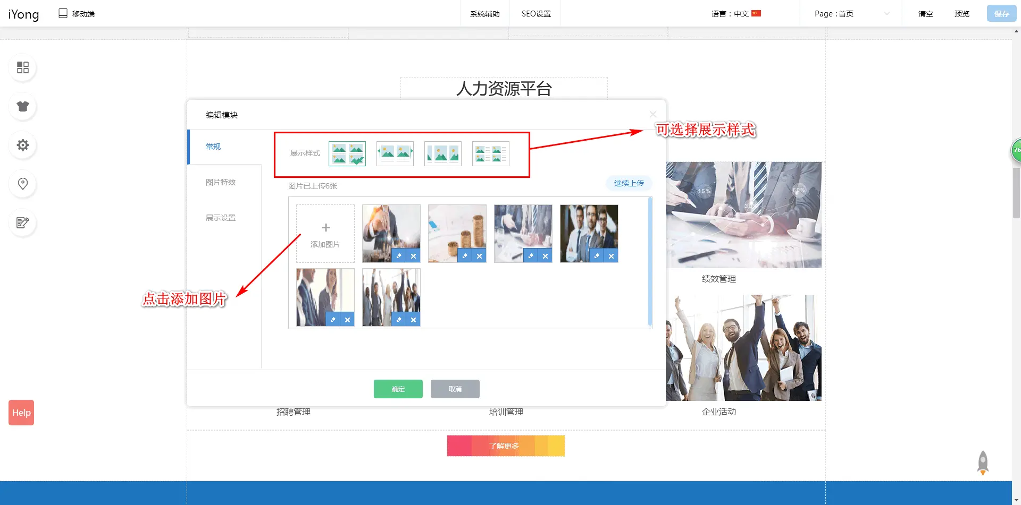Viewport: 1021px width, 505px height.
Task: Switch to the 图片特效 tab
Action: tap(221, 182)
